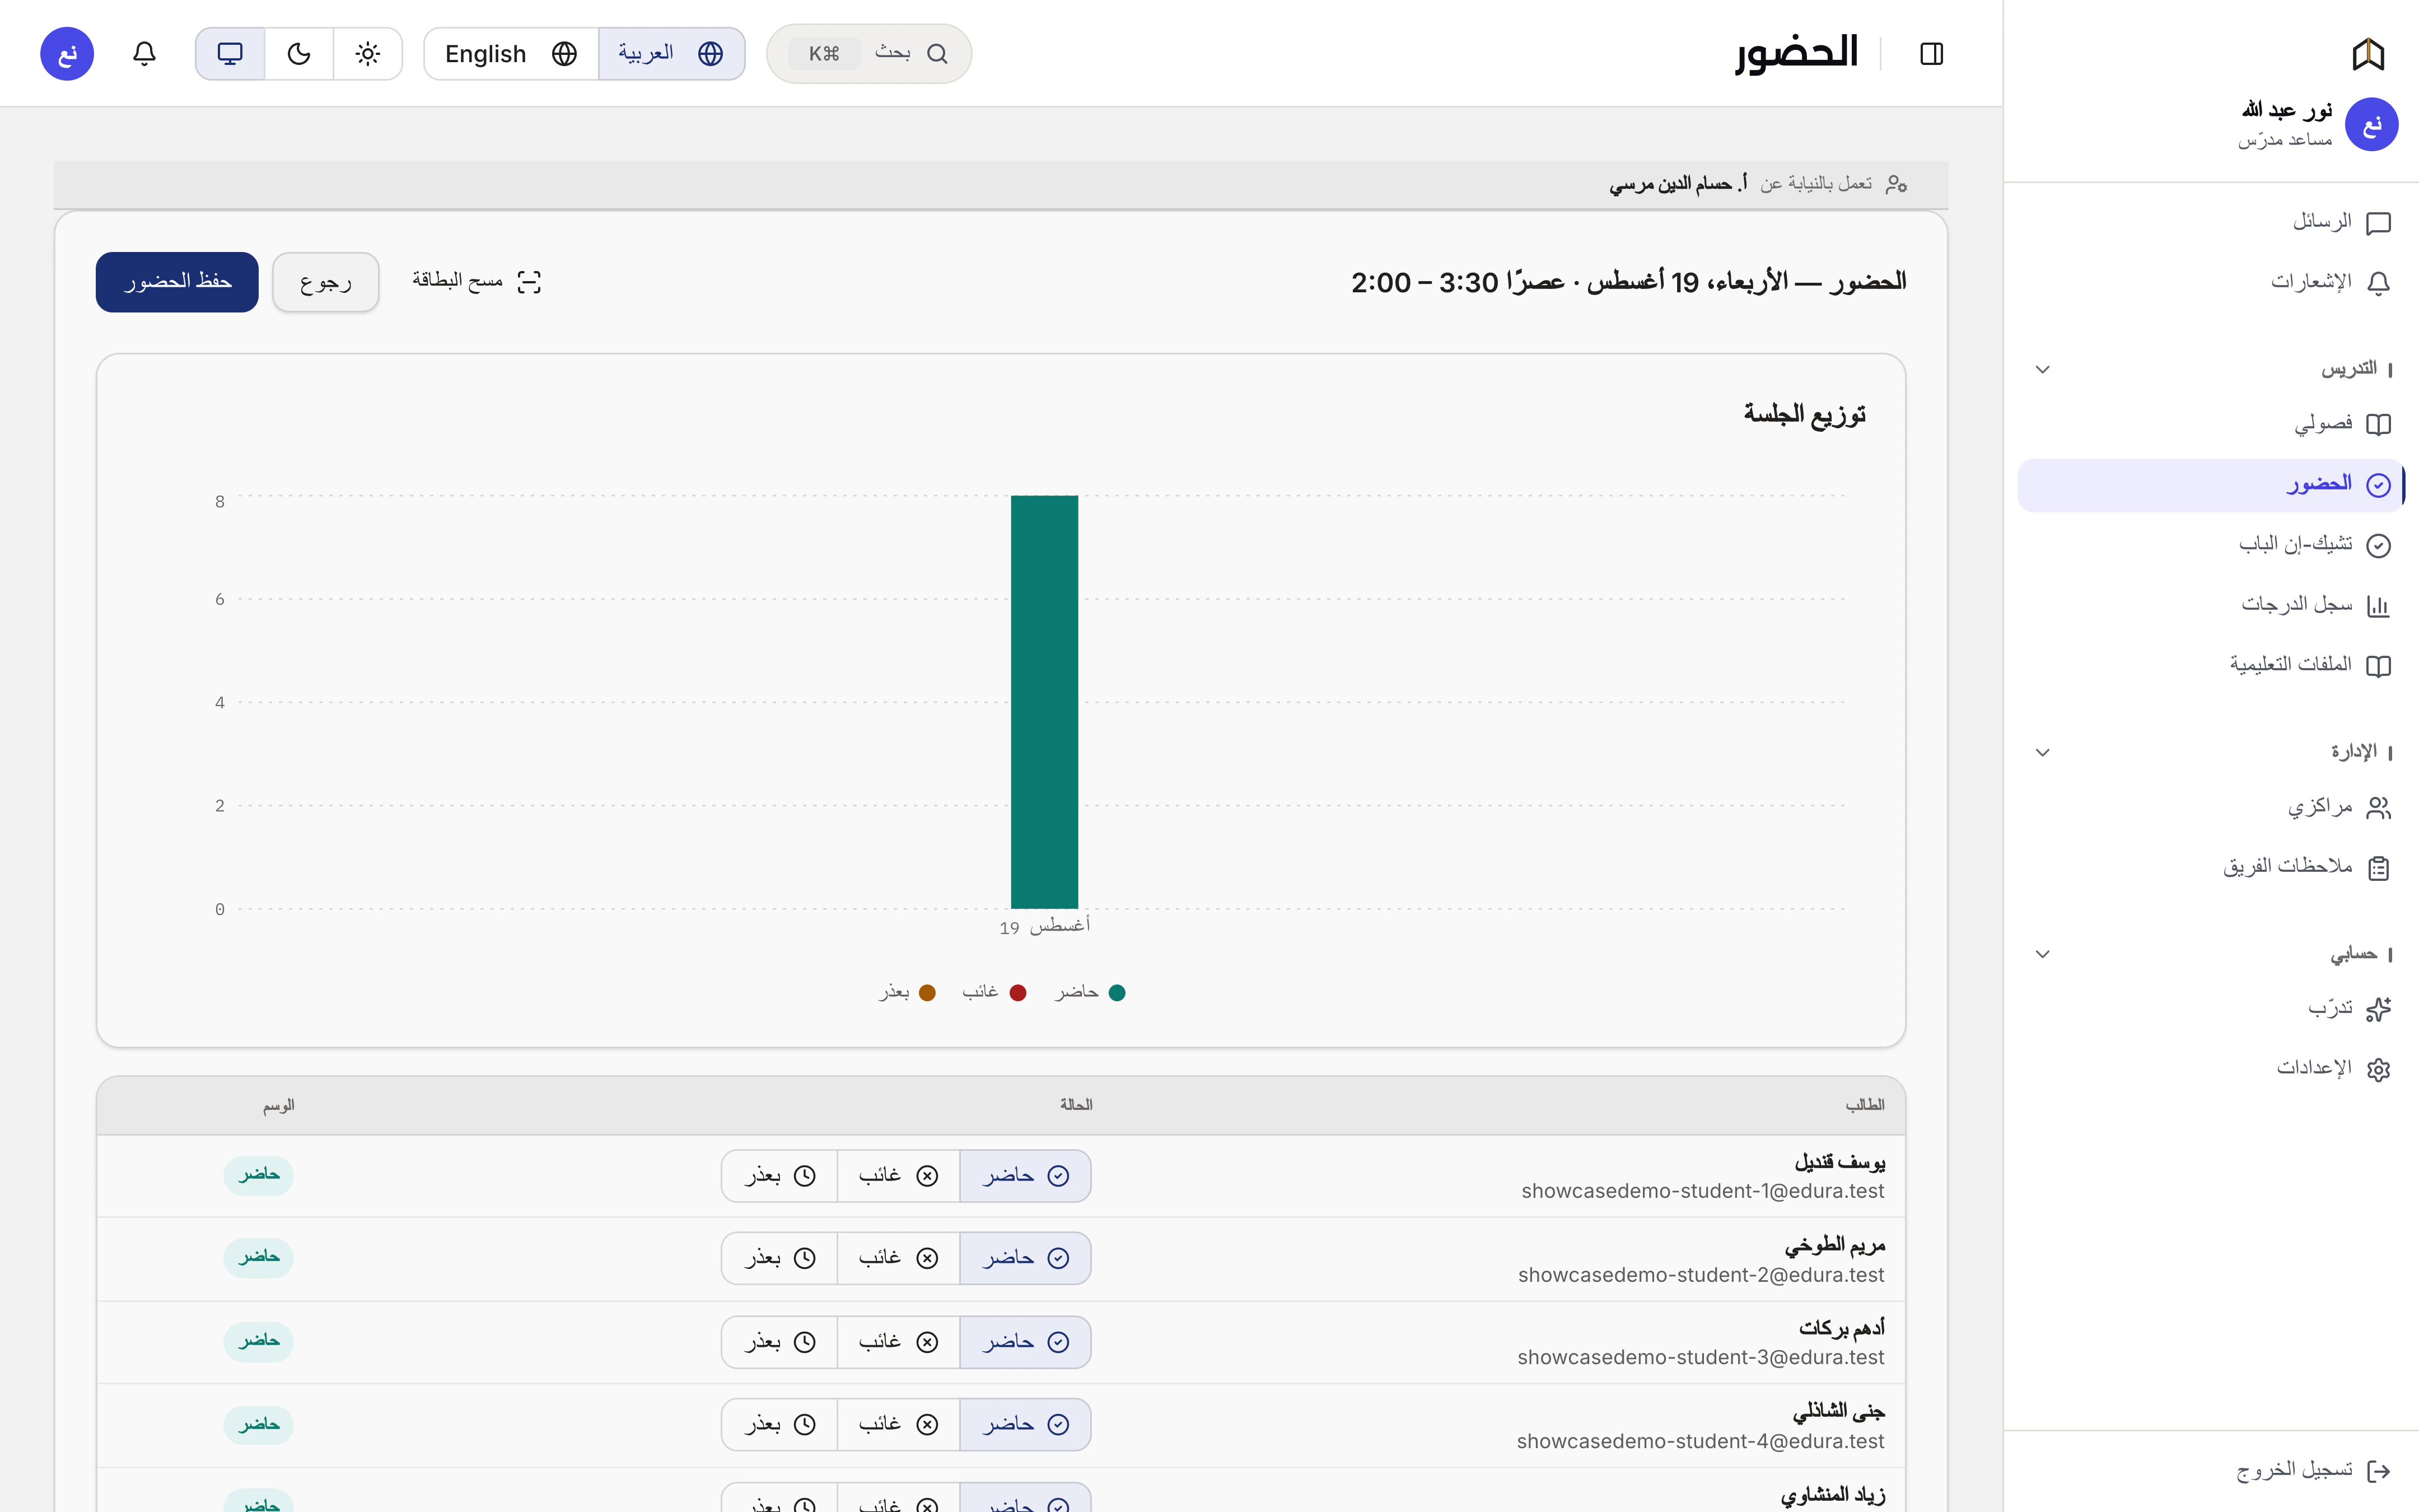Select English language option
Viewport: 2419px width, 1512px height.
pos(511,53)
